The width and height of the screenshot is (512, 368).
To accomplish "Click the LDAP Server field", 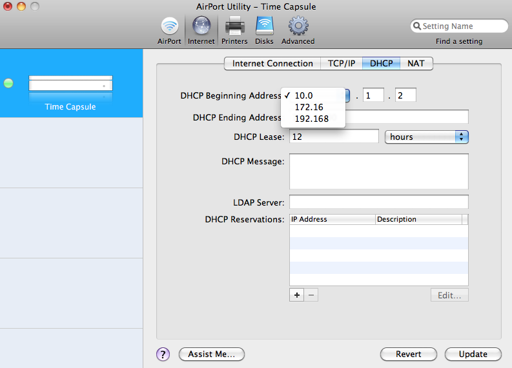I will (x=379, y=202).
